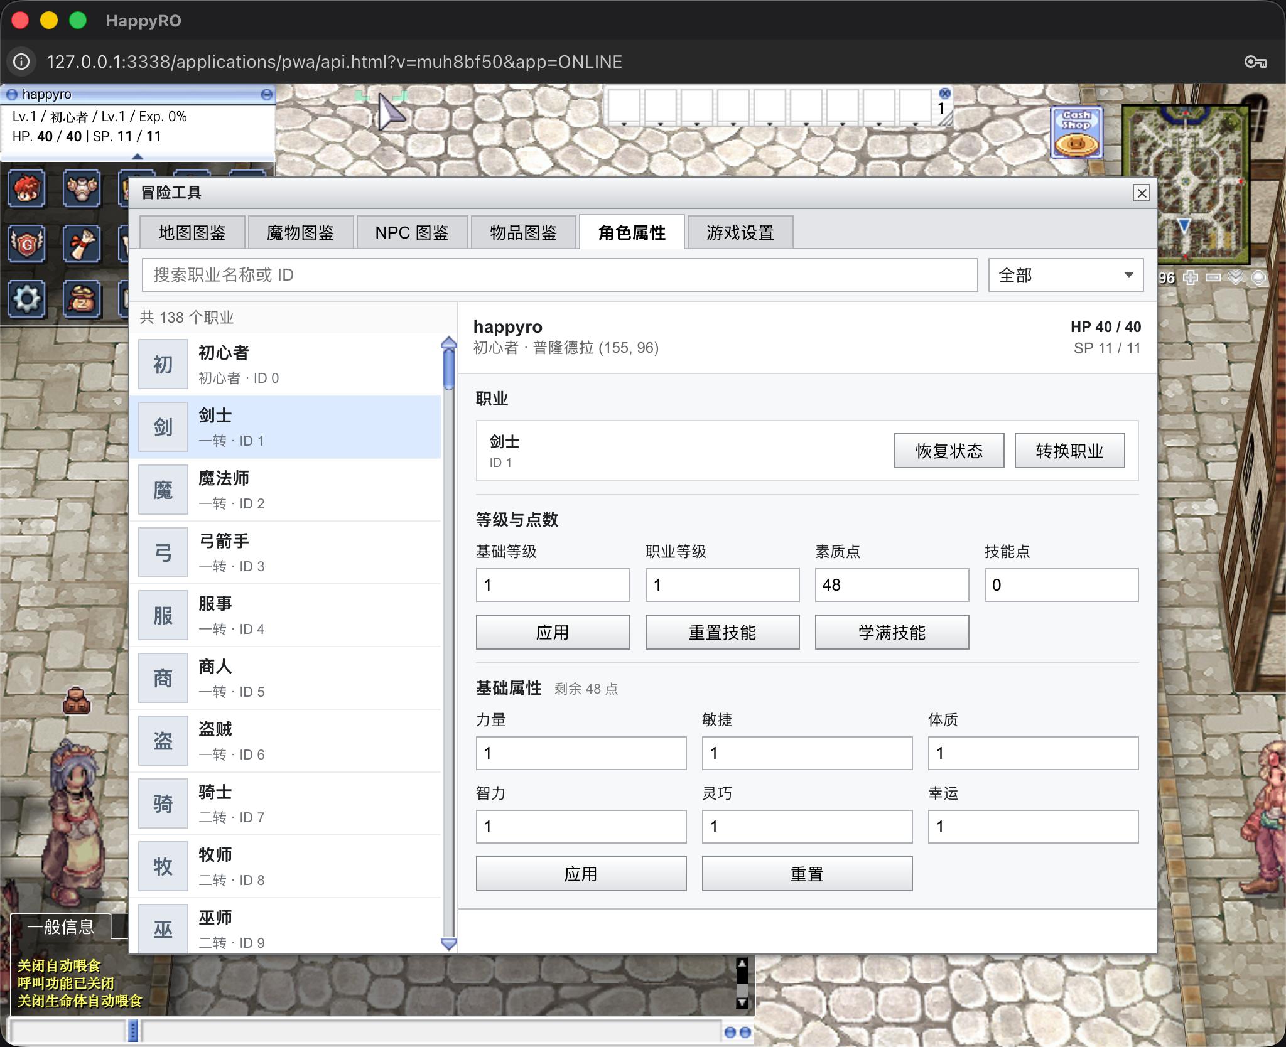Zoom in minimap with plus icon
Viewport: 1286px width, 1047px height.
pos(1191,277)
